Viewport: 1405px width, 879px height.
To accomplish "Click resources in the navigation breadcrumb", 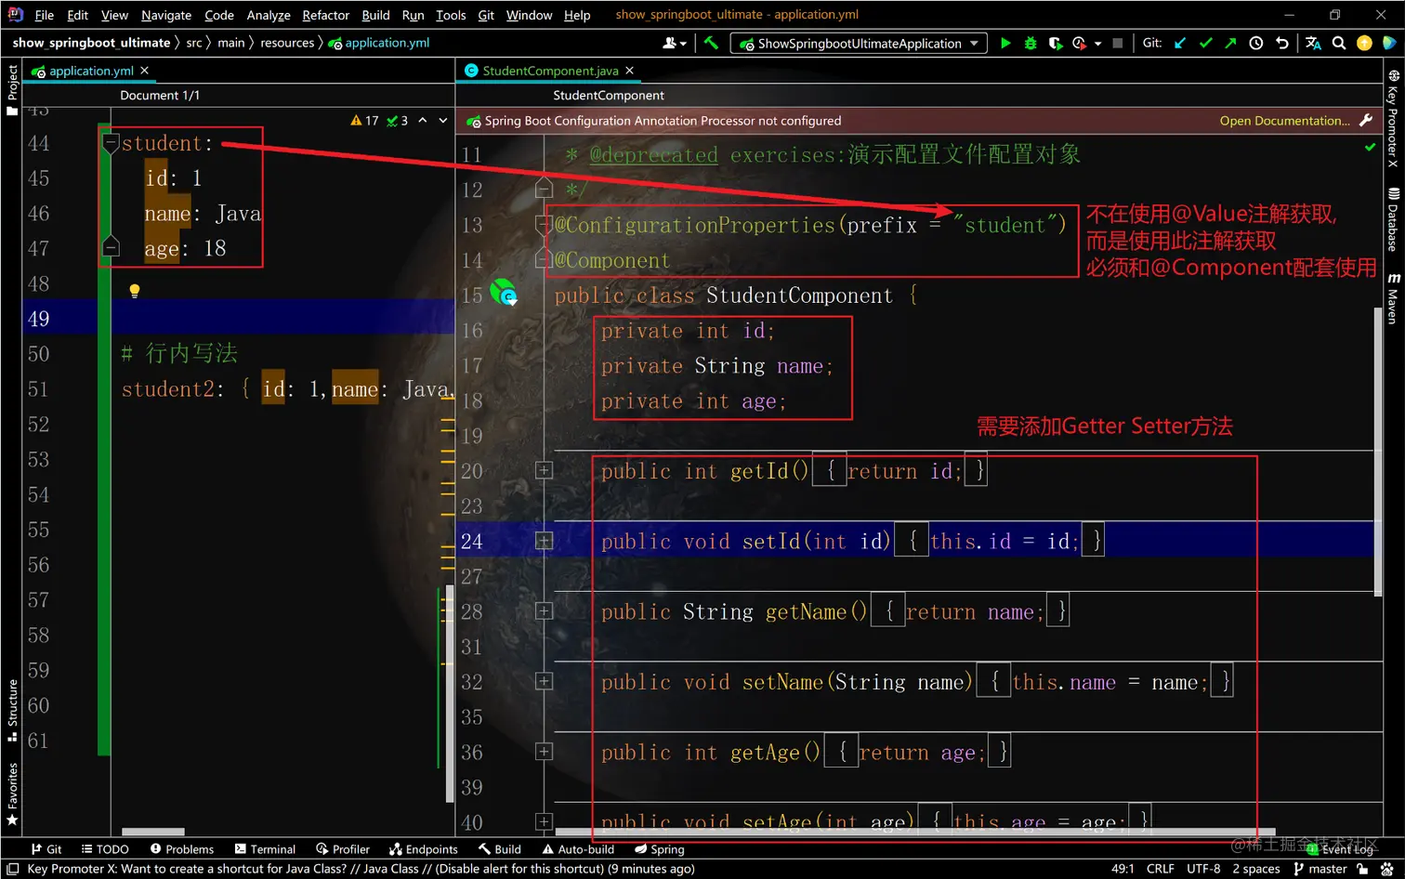I will [x=287, y=43].
